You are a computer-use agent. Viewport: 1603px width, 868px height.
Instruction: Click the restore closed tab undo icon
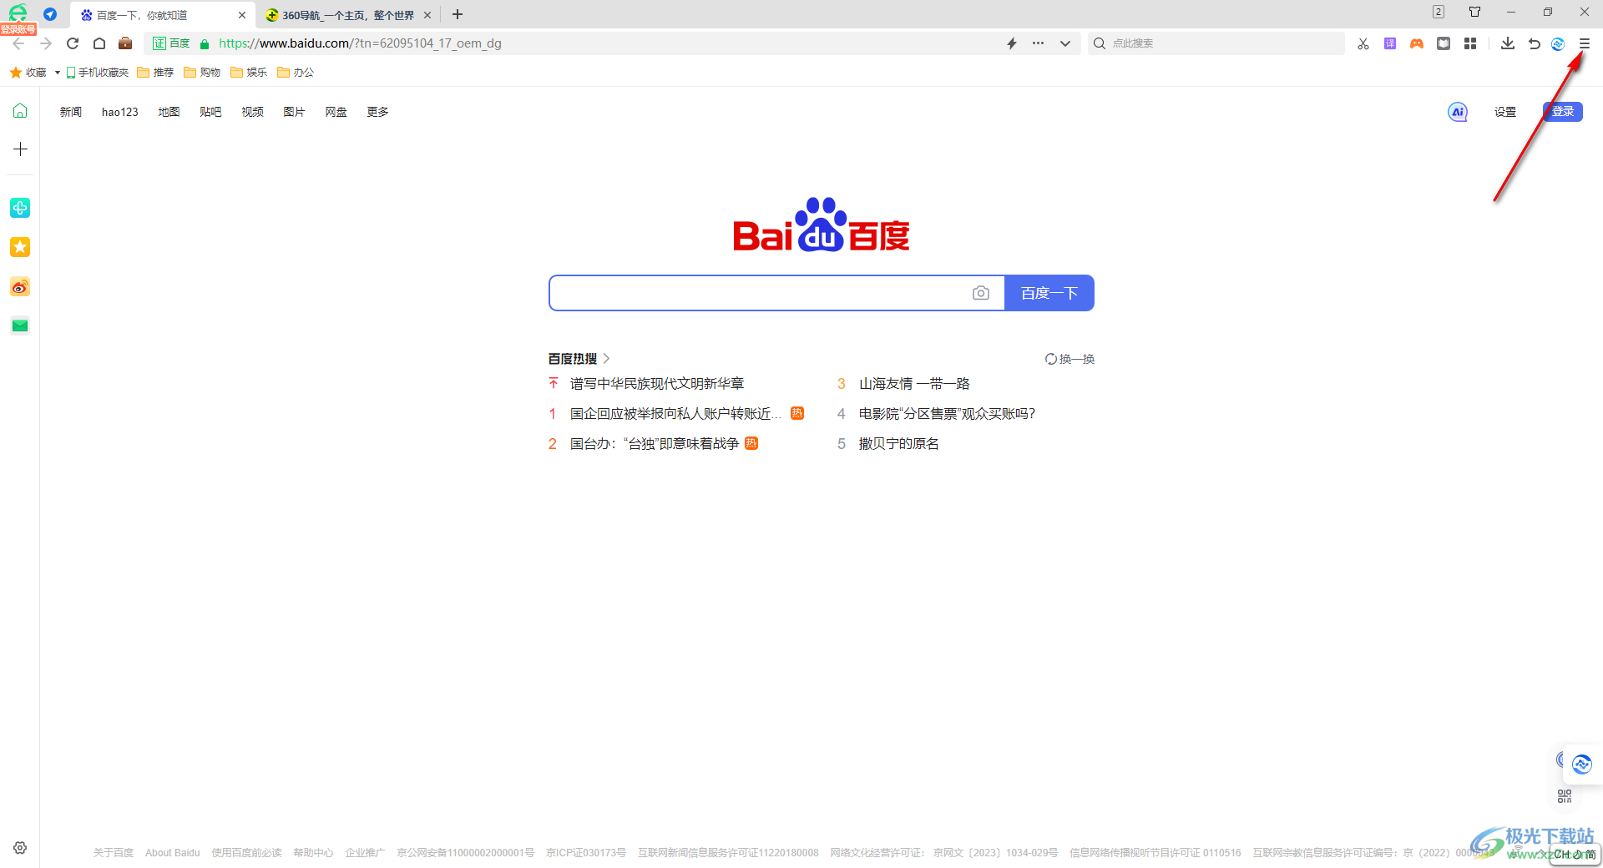pyautogui.click(x=1534, y=43)
